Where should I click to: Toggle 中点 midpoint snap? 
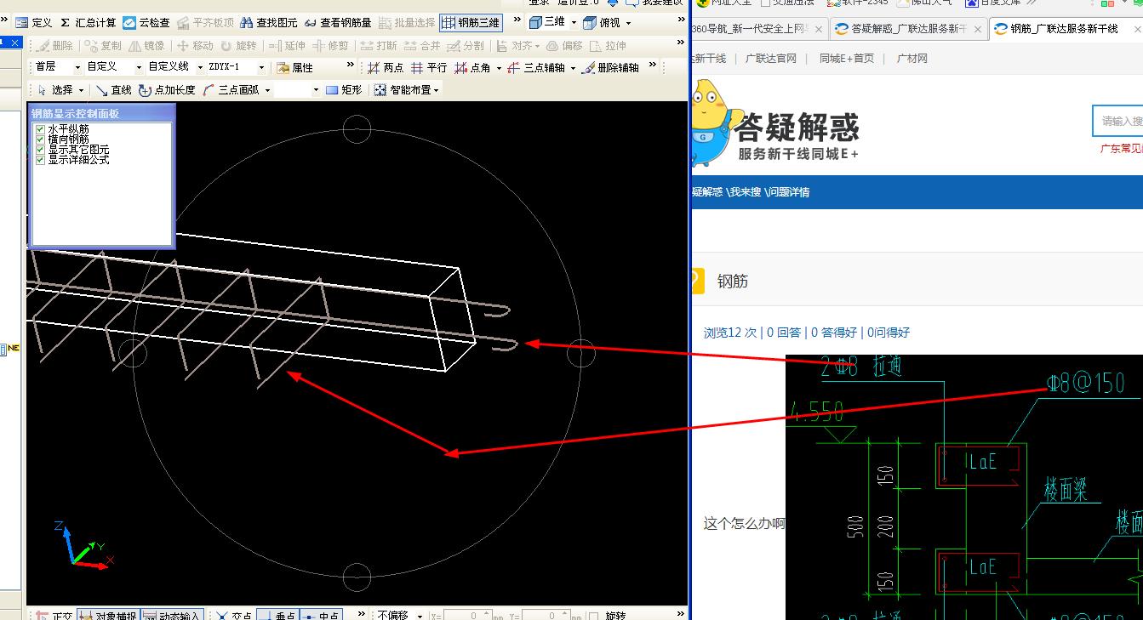tap(320, 616)
